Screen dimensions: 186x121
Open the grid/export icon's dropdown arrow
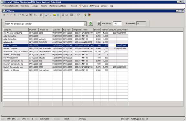(74, 16)
